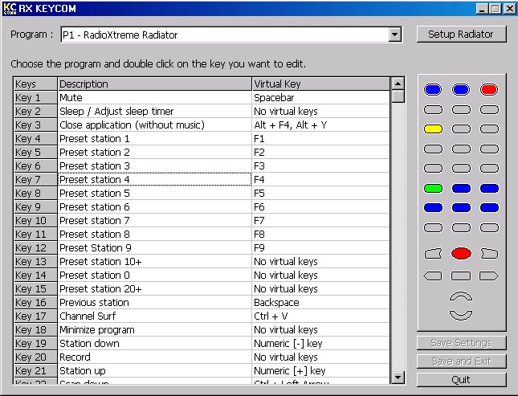Click the red oval button on the remote
518x396 pixels.
(461, 254)
